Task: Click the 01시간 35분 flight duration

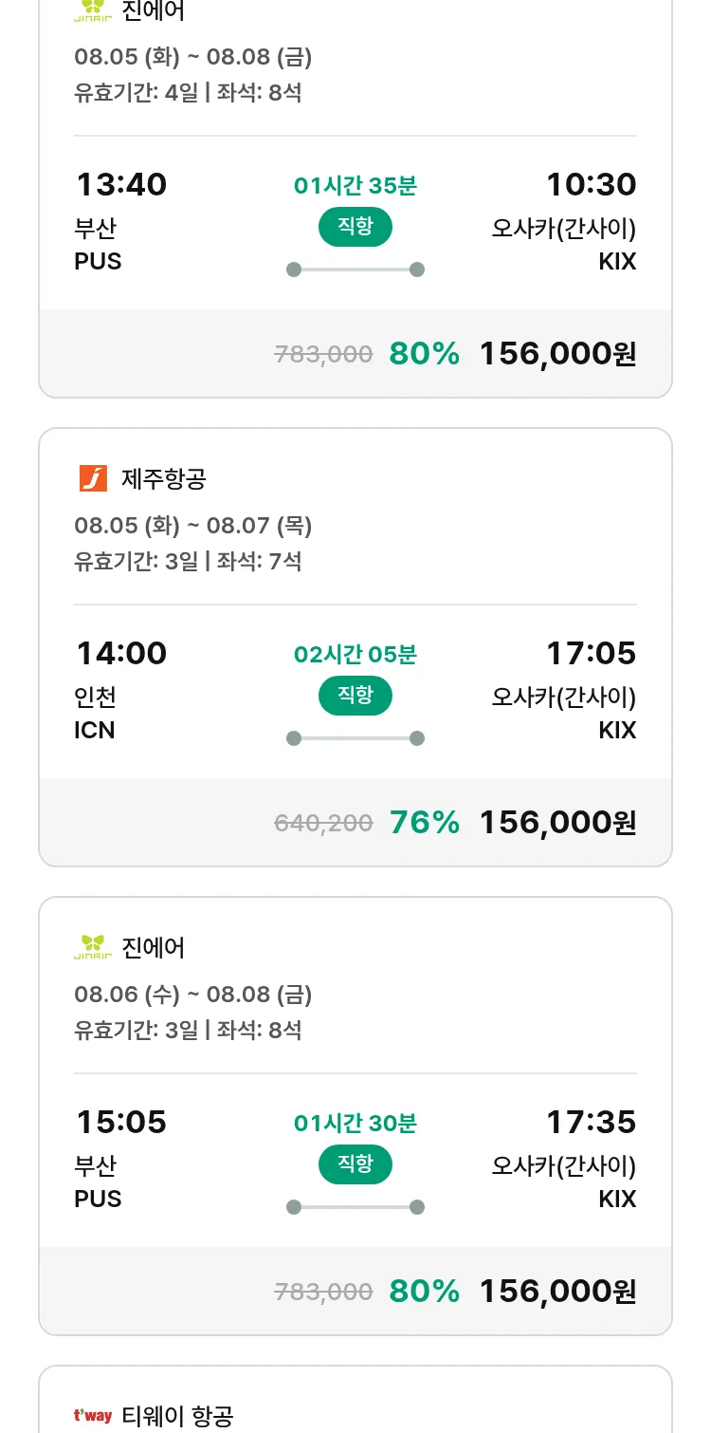Action: tap(355, 185)
